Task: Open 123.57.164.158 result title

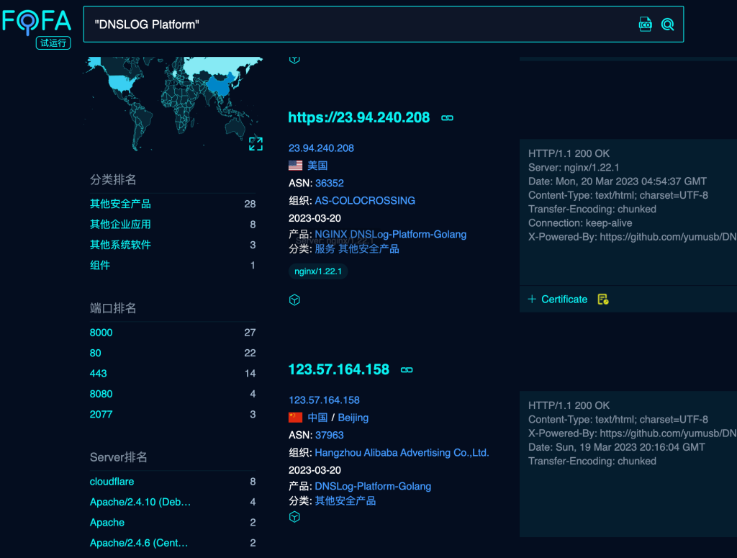Action: point(338,369)
